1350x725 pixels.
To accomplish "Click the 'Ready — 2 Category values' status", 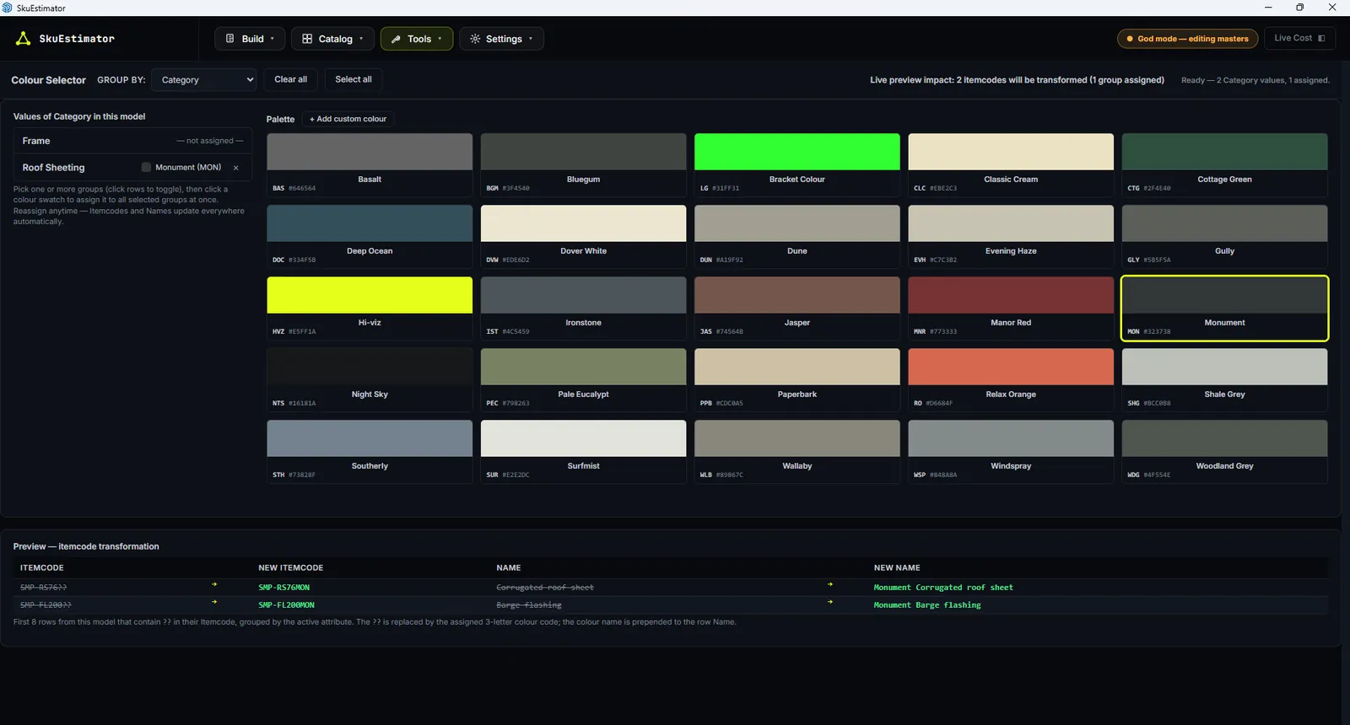I will coord(1255,80).
